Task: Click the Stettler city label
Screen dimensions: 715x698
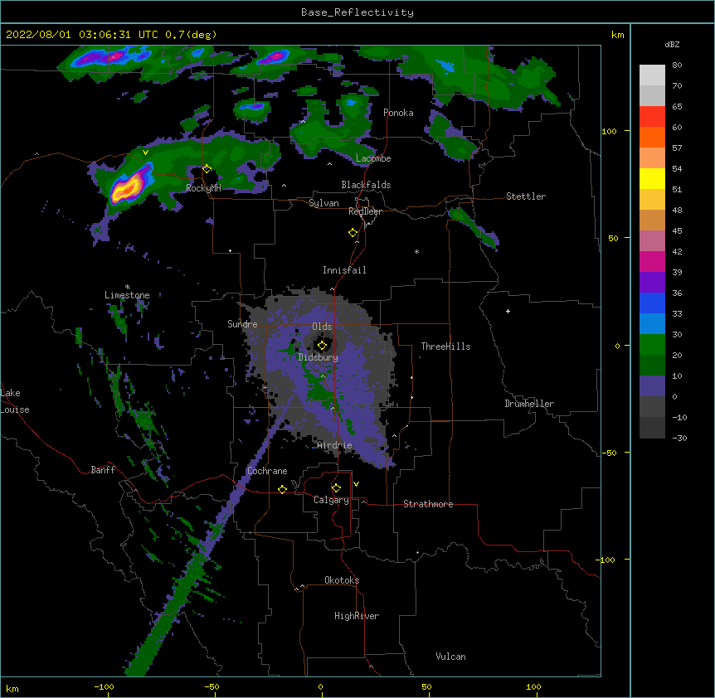Action: pos(526,196)
